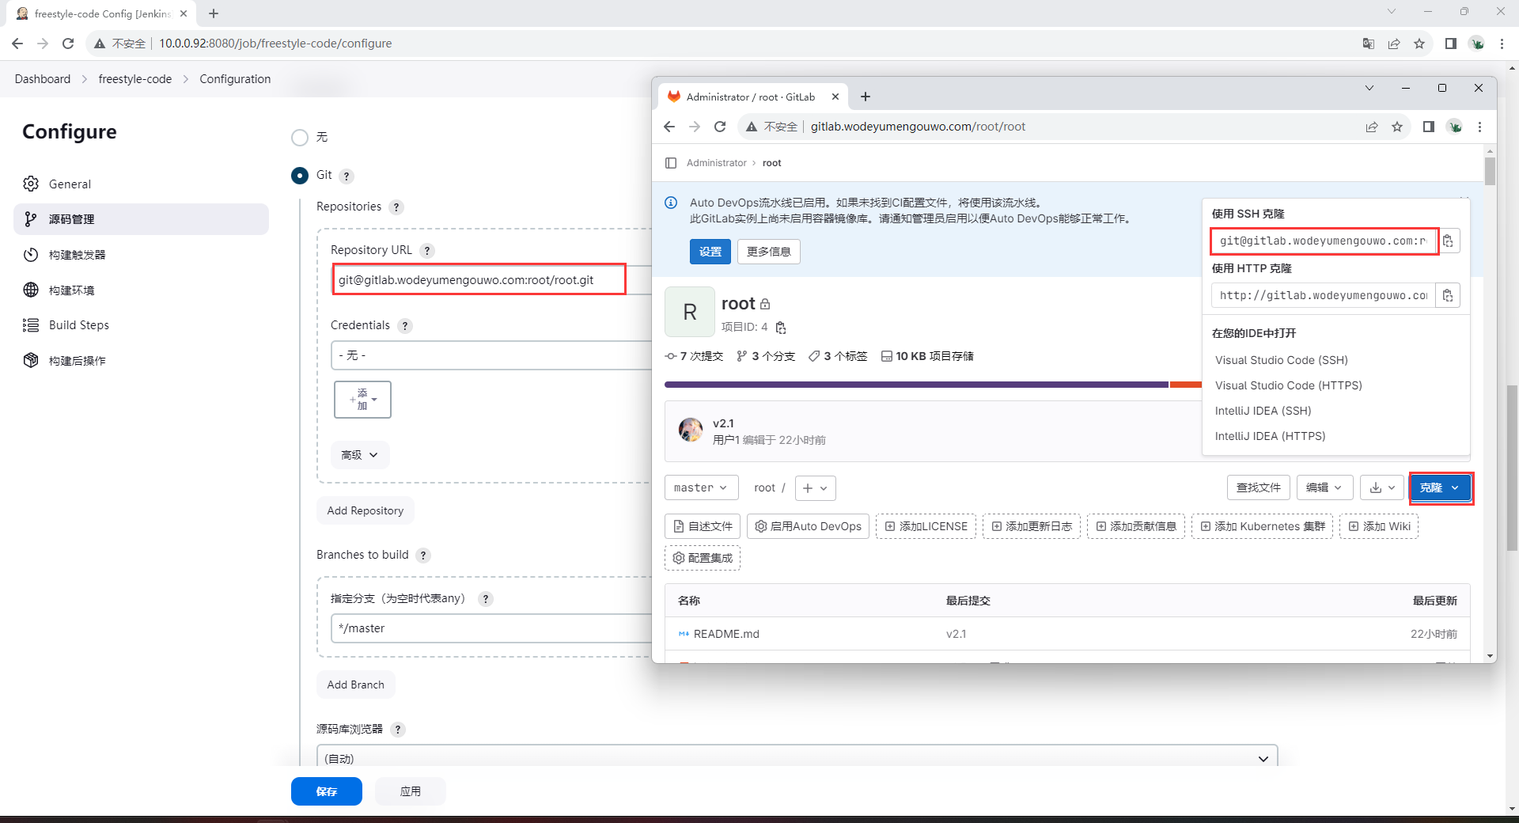This screenshot has height=823, width=1519.
Task: Expand 高级 advanced options
Action: tap(360, 455)
